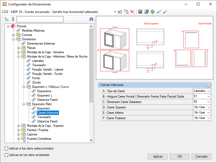Image resolution: width=217 pixels, height=163 pixels.
Task: Open the A - Tipo de Cierre dropdown
Action: [x=209, y=91]
